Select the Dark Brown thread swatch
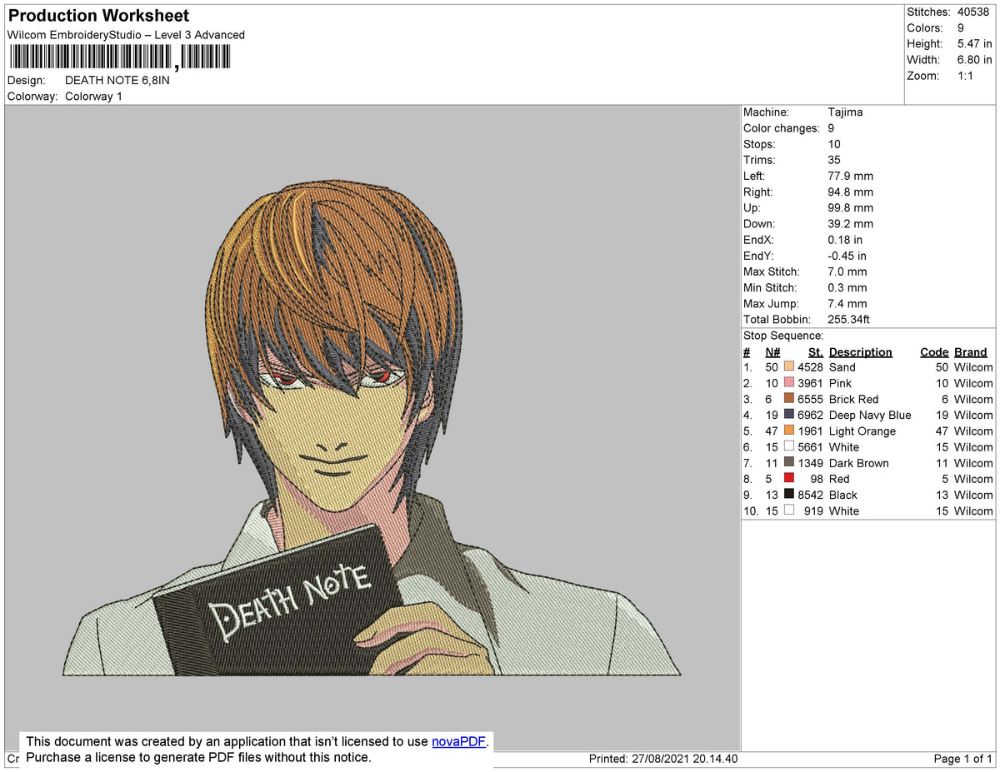The height and width of the screenshot is (772, 1000). (788, 463)
